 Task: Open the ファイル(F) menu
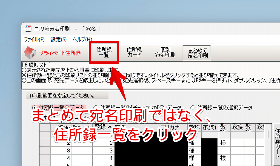pyautogui.click(x=34, y=40)
